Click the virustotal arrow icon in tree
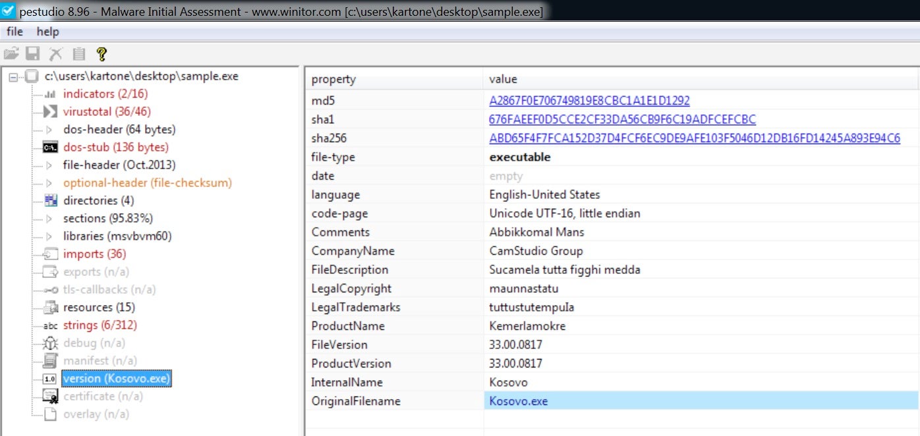The height and width of the screenshot is (436, 920). point(50,112)
